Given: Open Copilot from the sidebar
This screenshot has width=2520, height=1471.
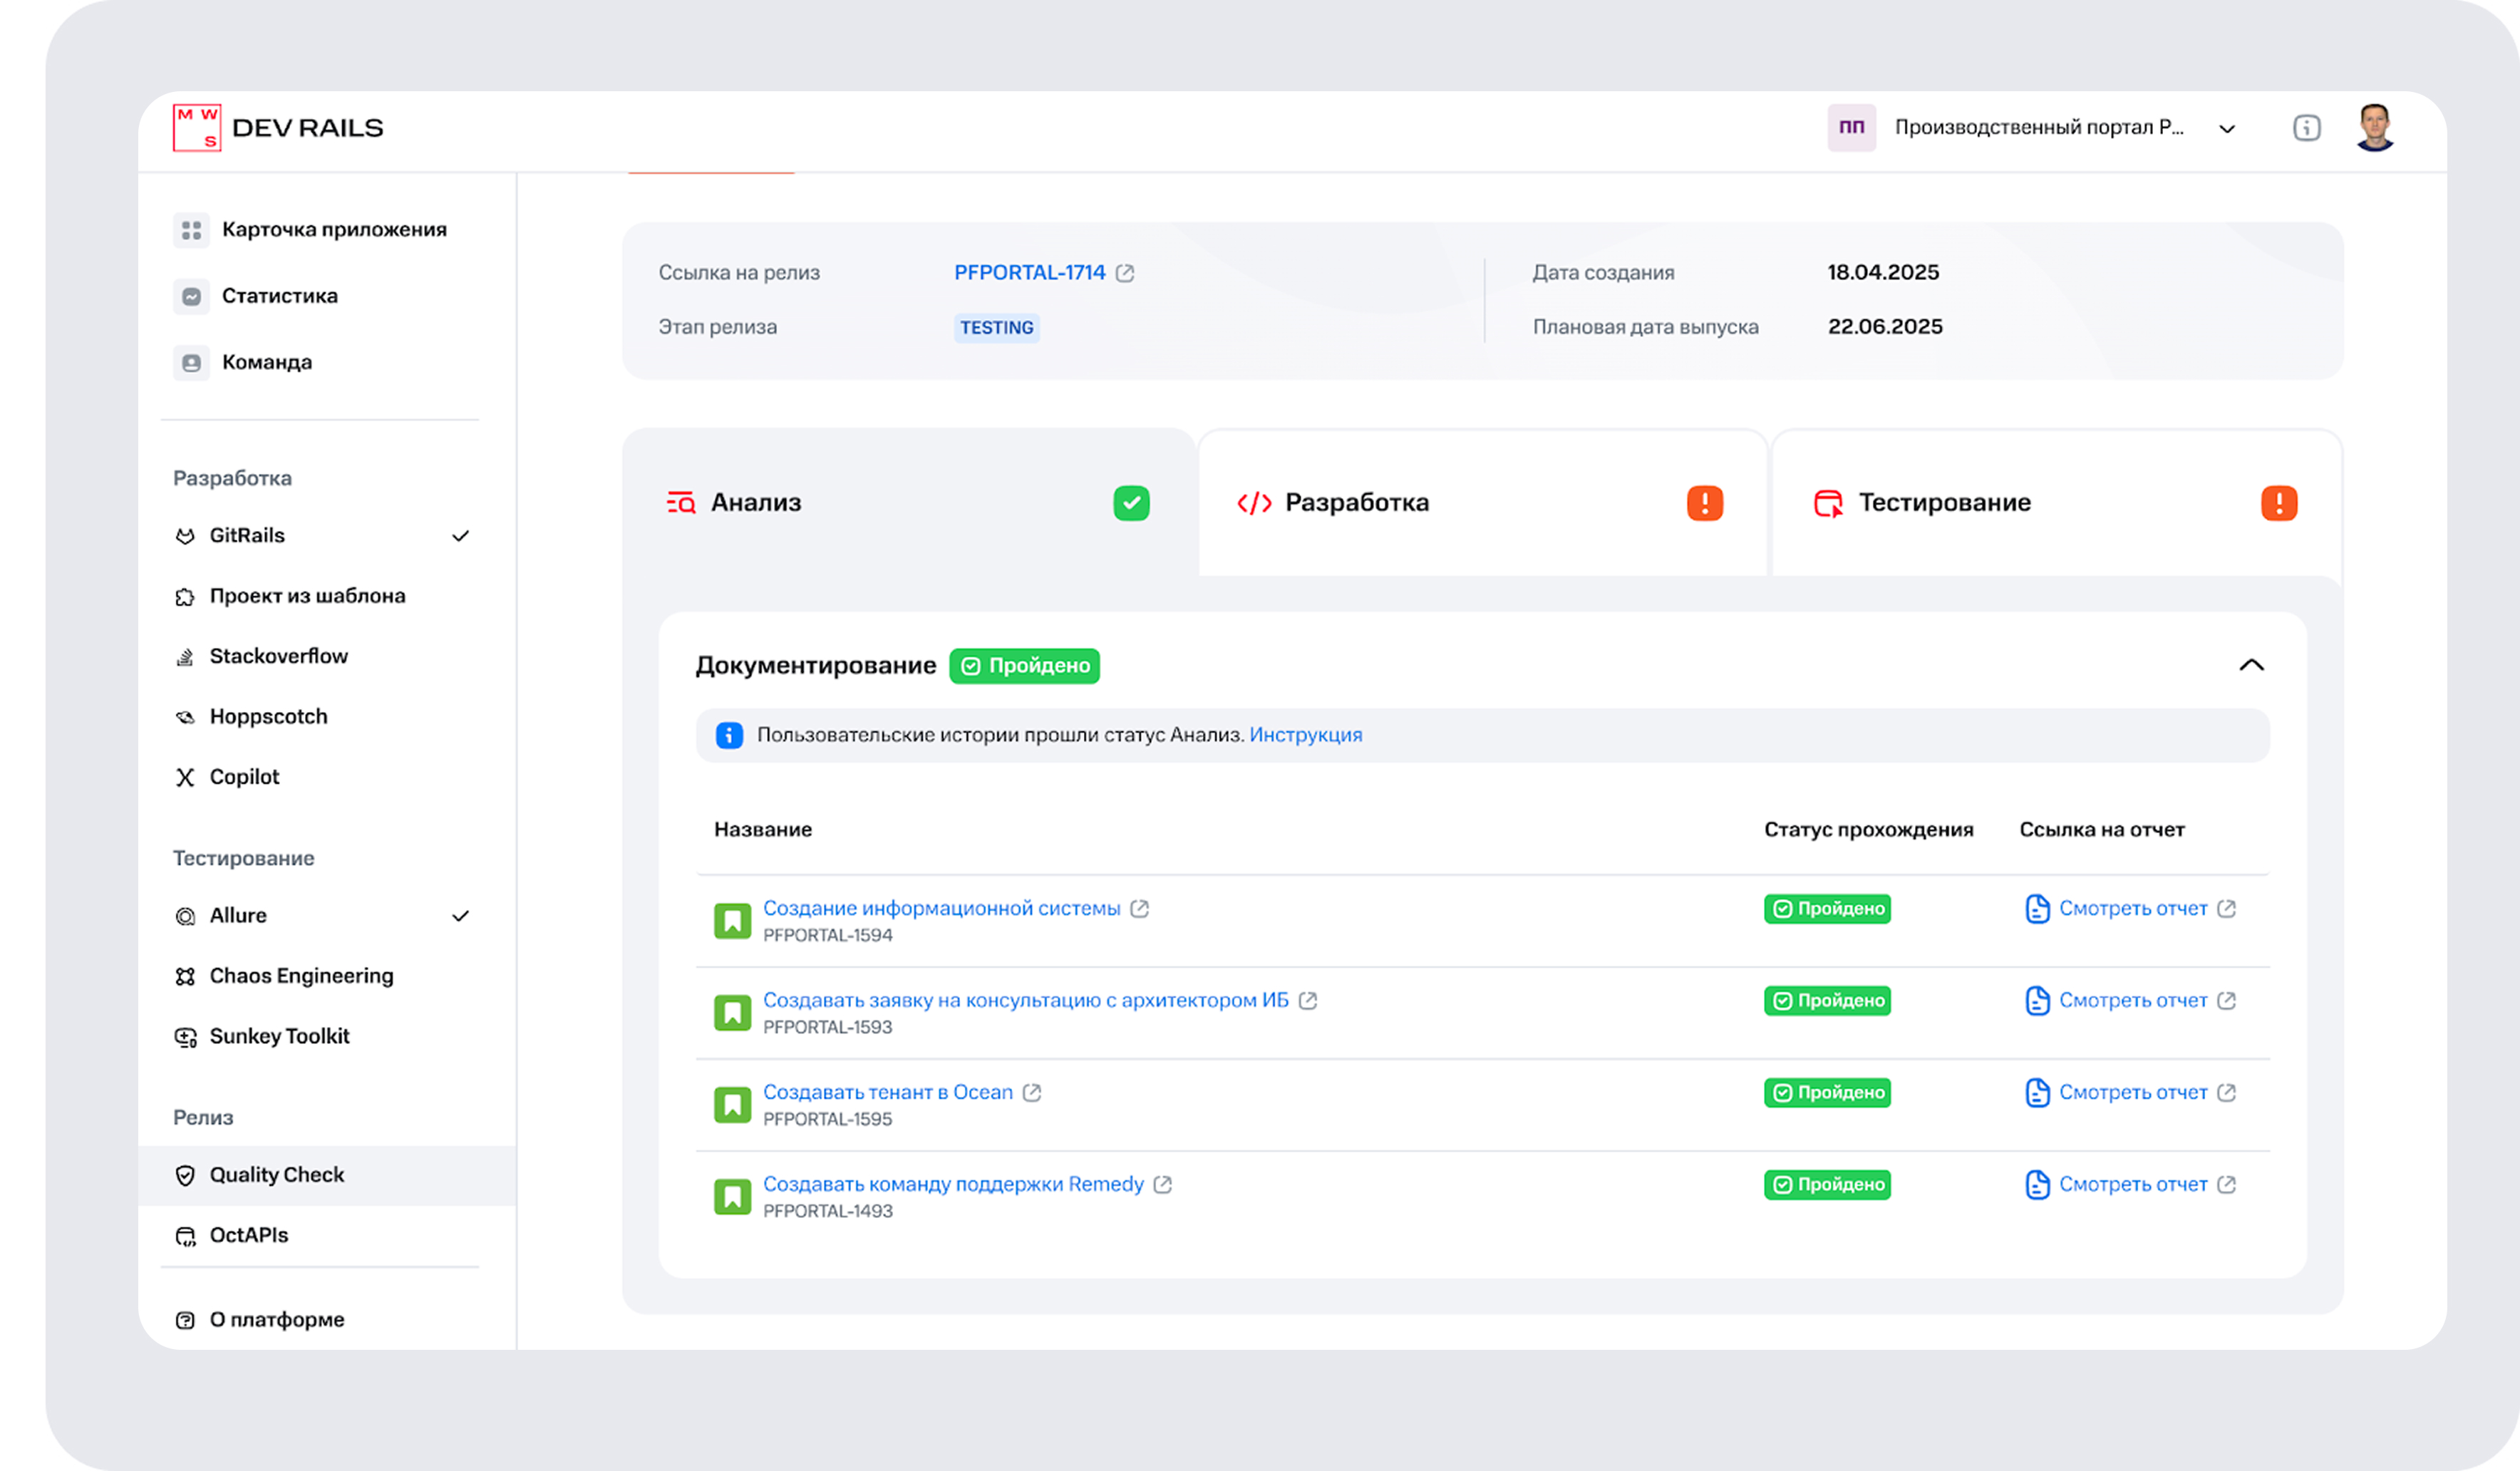Looking at the screenshot, I should pyautogui.click(x=244, y=777).
